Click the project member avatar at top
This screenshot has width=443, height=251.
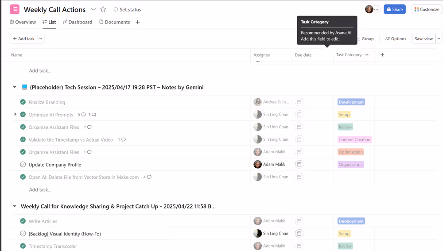tap(369, 9)
